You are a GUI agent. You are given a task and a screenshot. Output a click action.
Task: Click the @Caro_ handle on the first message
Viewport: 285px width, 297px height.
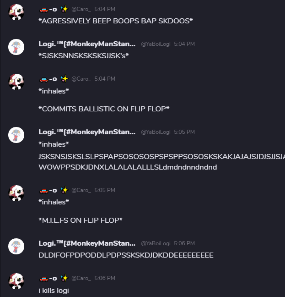[x=81, y=9]
